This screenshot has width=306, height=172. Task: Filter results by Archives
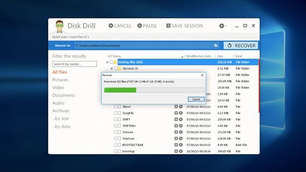(61, 111)
